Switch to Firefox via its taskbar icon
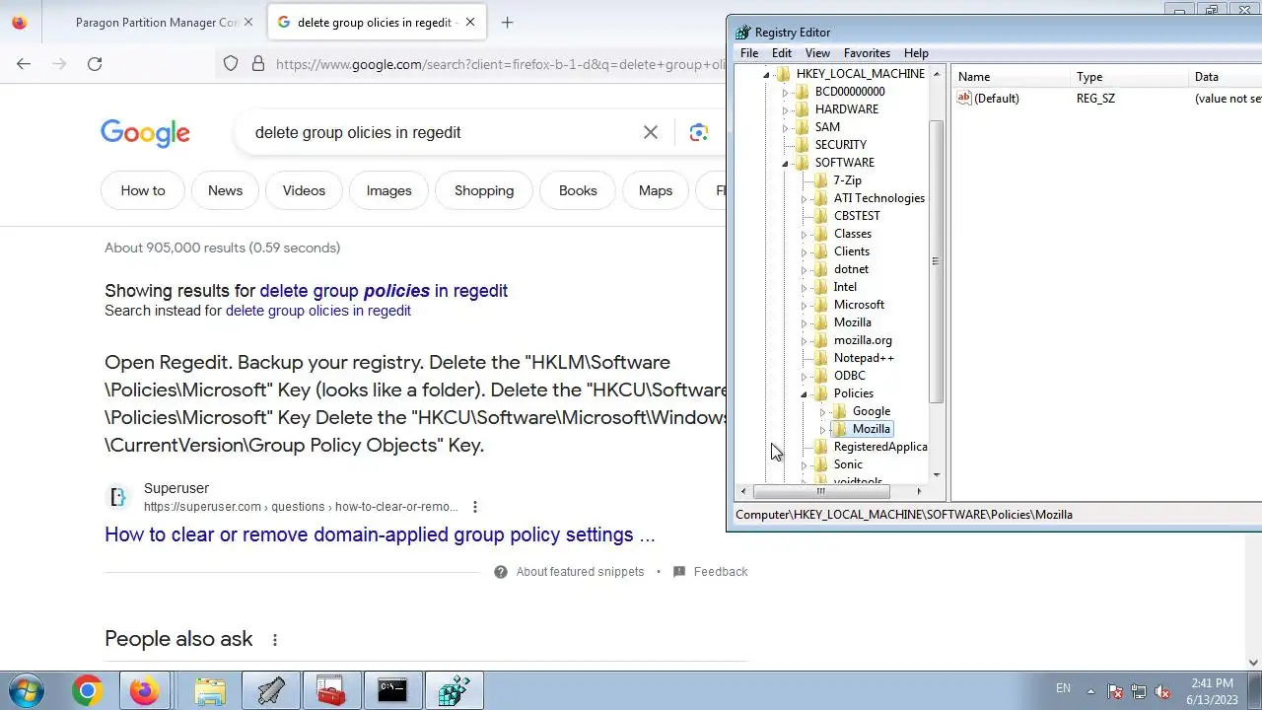The image size is (1262, 710). (x=144, y=691)
